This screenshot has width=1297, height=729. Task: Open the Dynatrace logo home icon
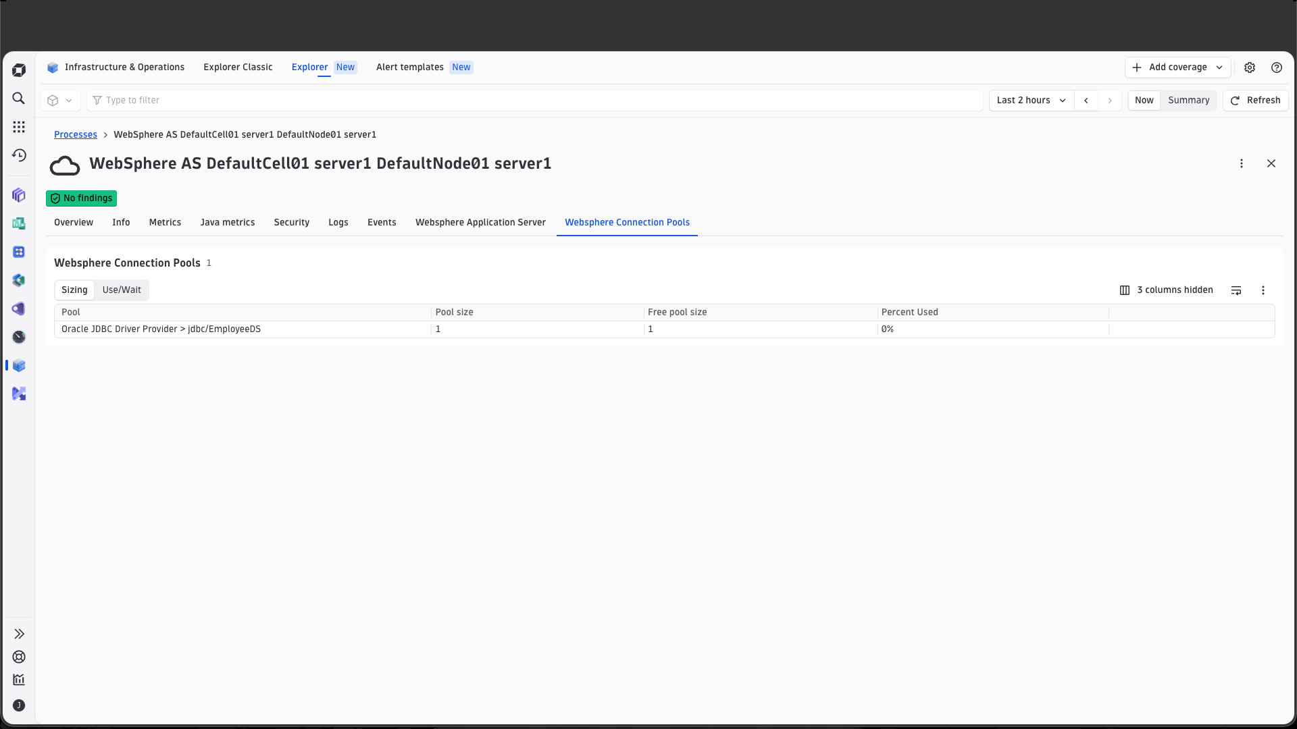point(19,70)
